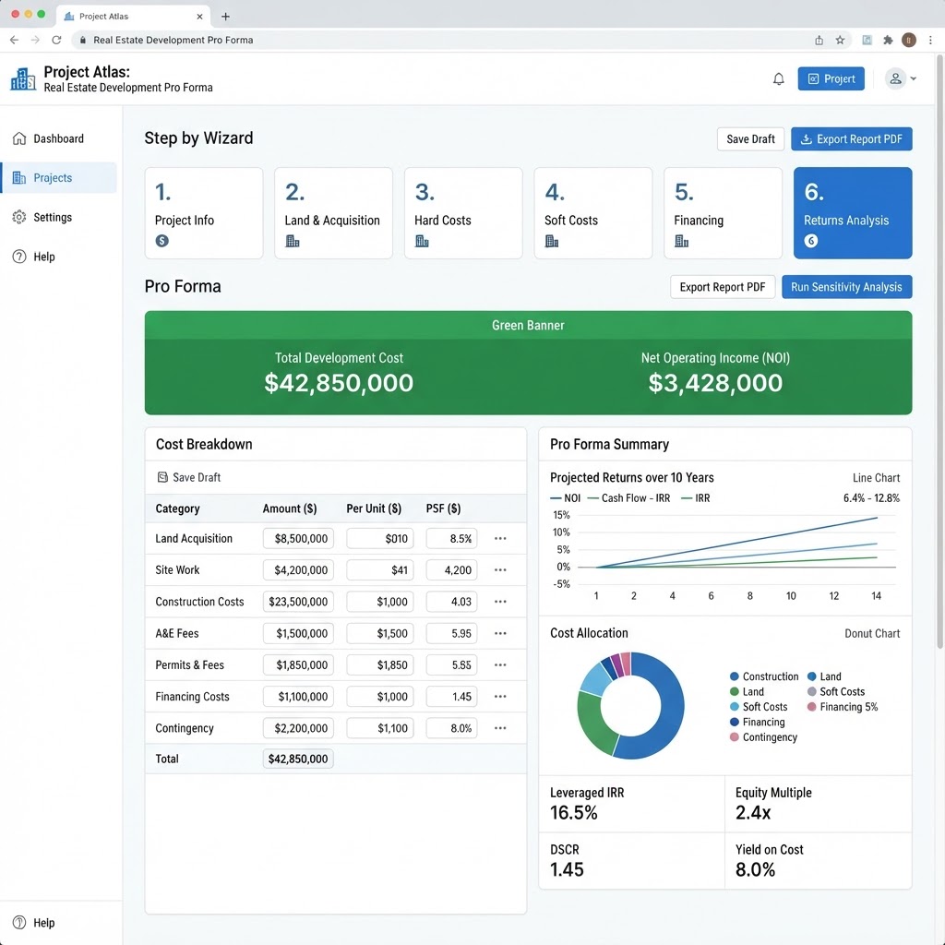The height and width of the screenshot is (945, 945).
Task: Open wizard step 3 Hard Costs
Action: tap(463, 213)
